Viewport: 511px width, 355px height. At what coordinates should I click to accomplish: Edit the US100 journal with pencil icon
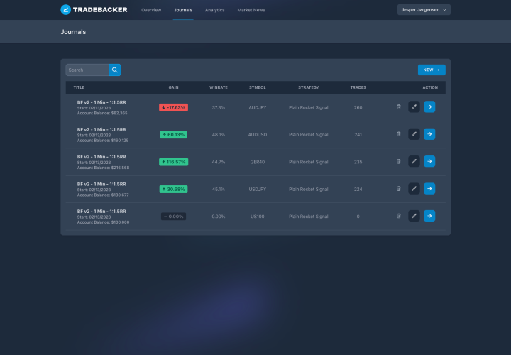click(414, 216)
